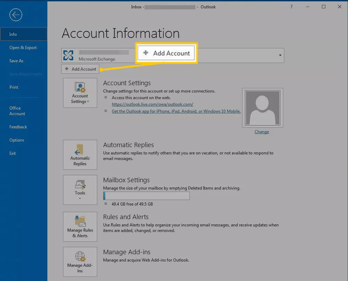Click the profile picture placeholder
348x281 pixels.
click(x=262, y=108)
